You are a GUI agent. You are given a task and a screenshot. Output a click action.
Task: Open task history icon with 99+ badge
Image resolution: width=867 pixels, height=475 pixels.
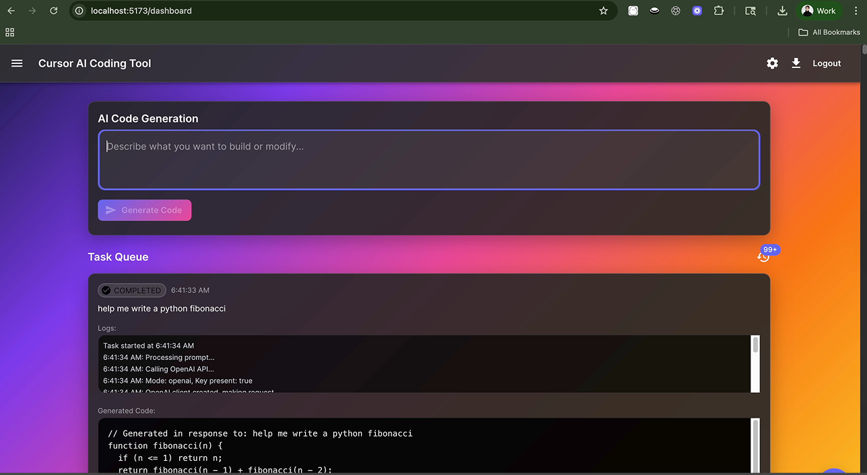[763, 257]
